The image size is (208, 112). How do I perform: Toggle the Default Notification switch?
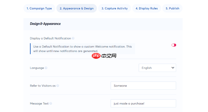pyautogui.click(x=174, y=45)
